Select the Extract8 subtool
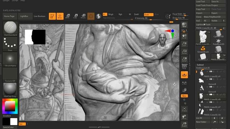 [211, 82]
